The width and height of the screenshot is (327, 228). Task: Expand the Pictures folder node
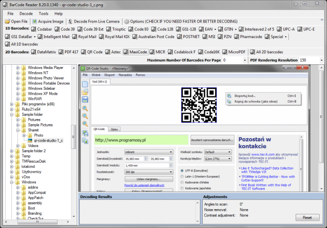click(x=18, y=120)
